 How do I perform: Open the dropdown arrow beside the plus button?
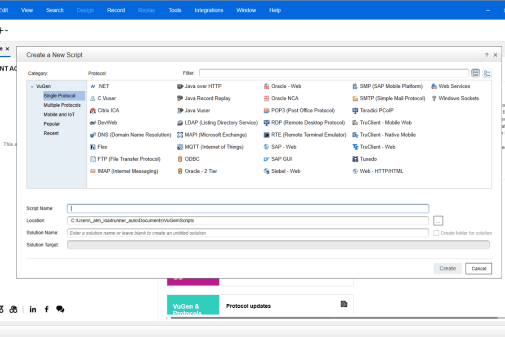6,31
